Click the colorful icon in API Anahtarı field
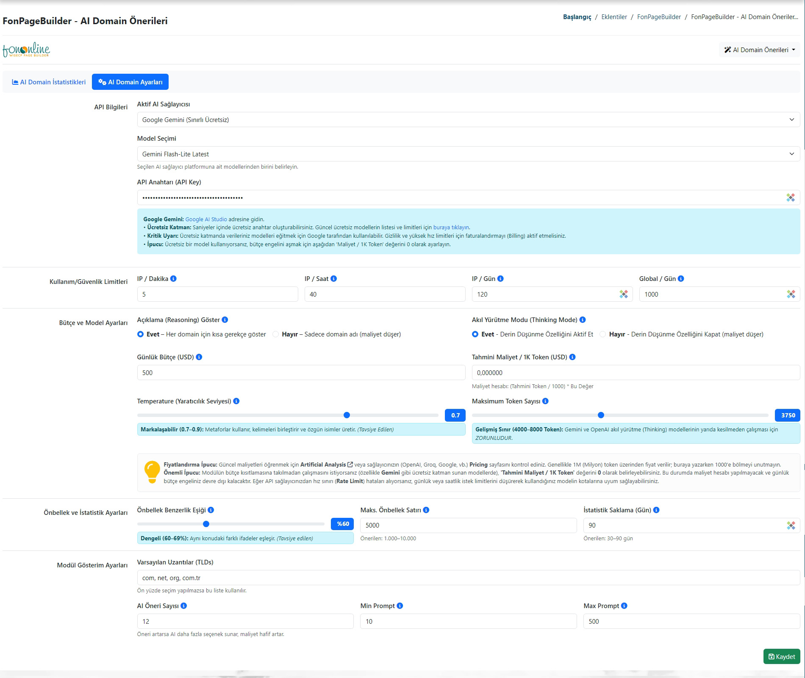This screenshot has height=678, width=805. (791, 198)
